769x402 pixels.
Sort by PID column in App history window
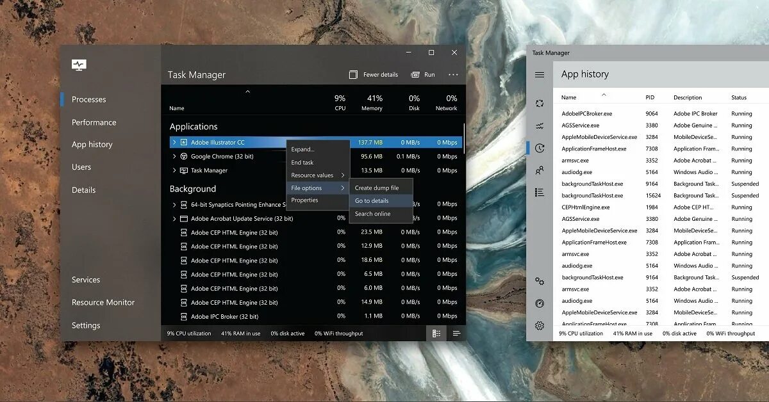click(650, 97)
